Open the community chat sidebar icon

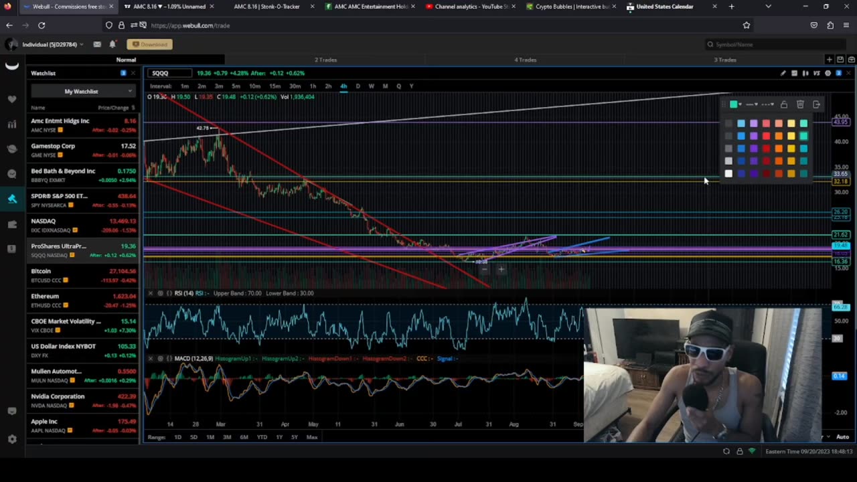[11, 173]
